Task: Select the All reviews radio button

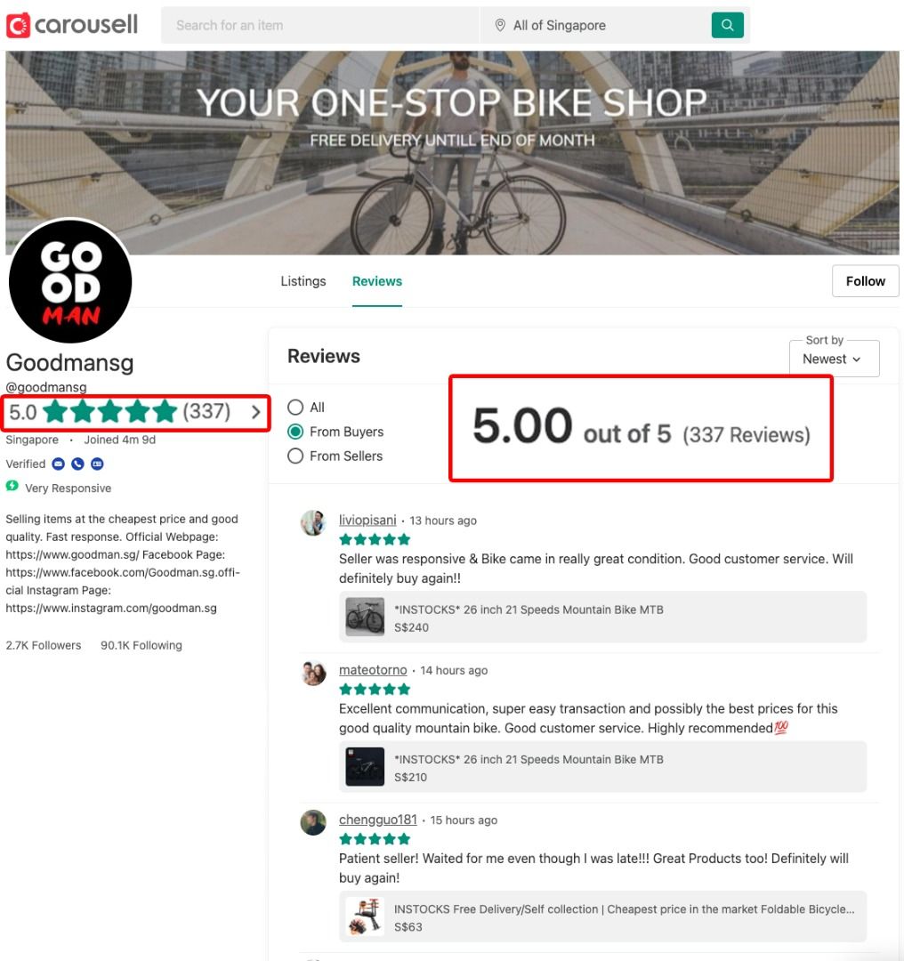Action: click(295, 407)
